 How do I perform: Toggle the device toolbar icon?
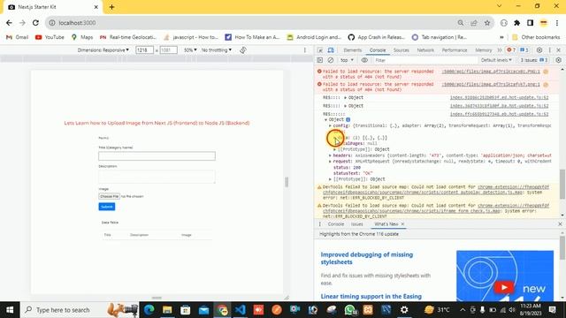coord(331,50)
